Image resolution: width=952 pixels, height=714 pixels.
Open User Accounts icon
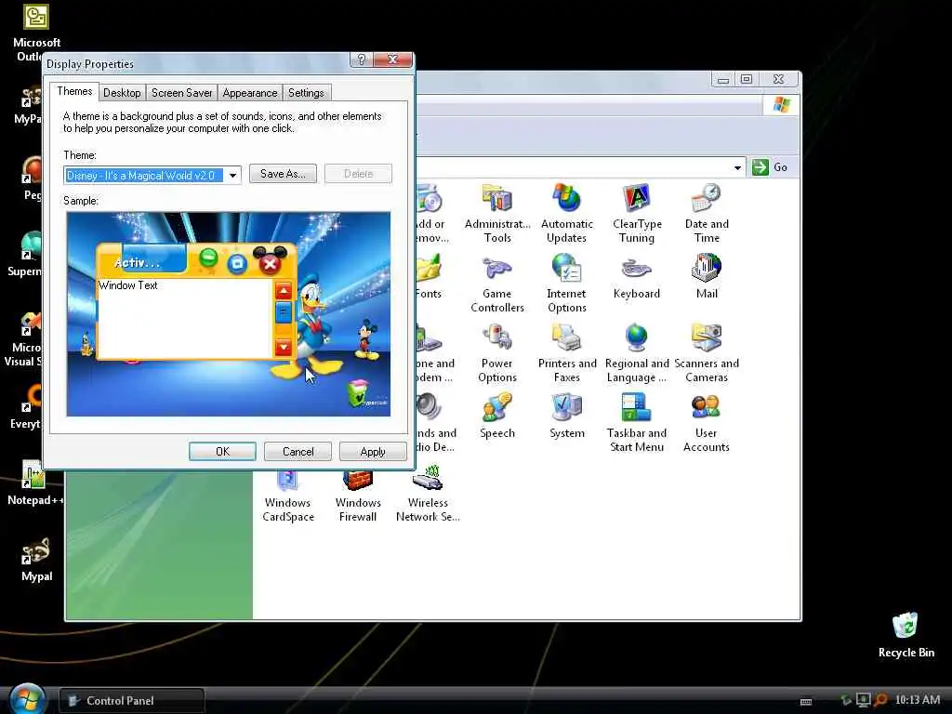tap(707, 423)
